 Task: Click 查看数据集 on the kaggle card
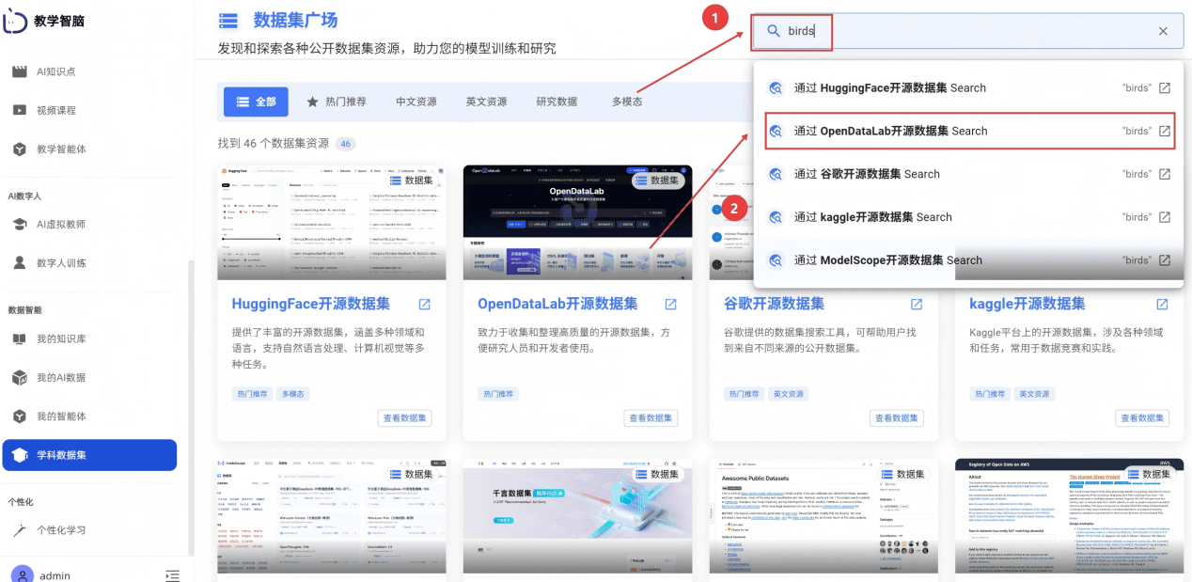pyautogui.click(x=1142, y=418)
